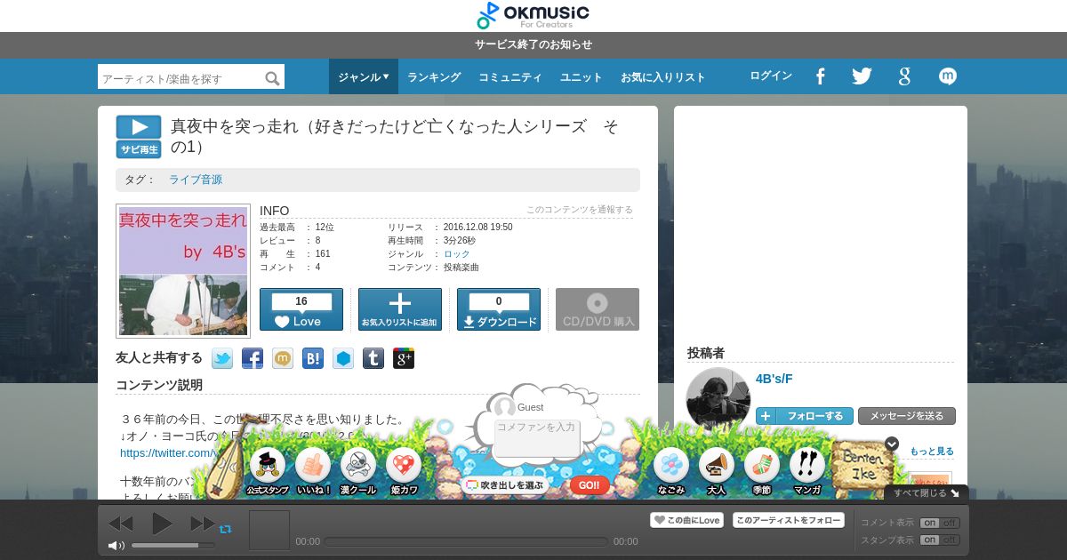Share using the blue hexagon icon
Image resolution: width=1067 pixels, height=560 pixels.
coord(343,358)
